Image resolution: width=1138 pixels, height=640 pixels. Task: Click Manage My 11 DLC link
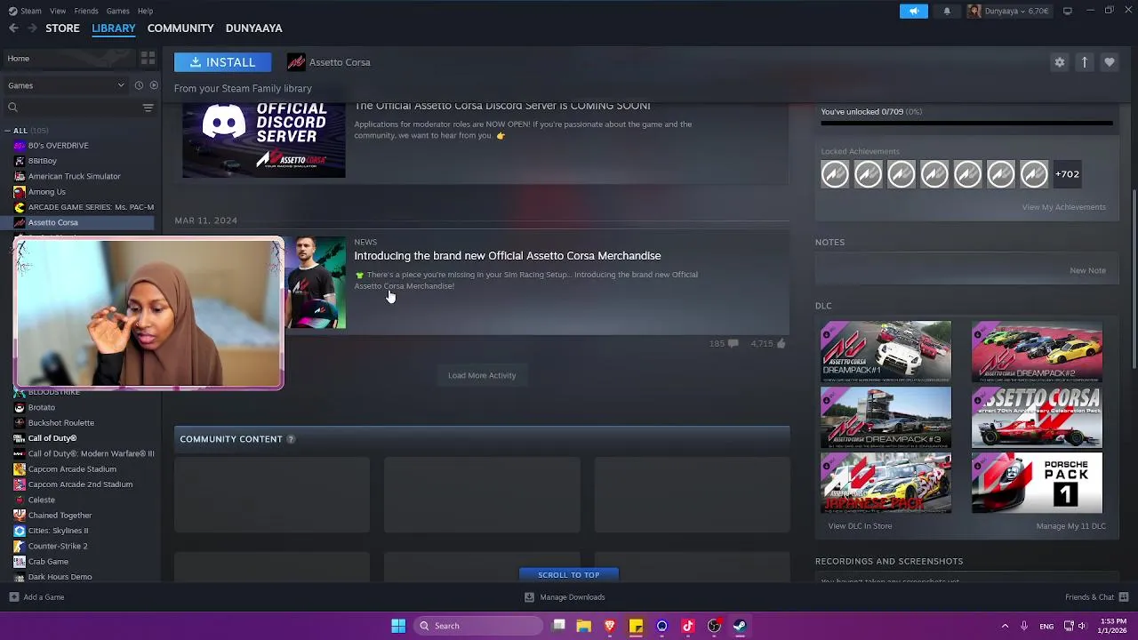pyautogui.click(x=1070, y=526)
